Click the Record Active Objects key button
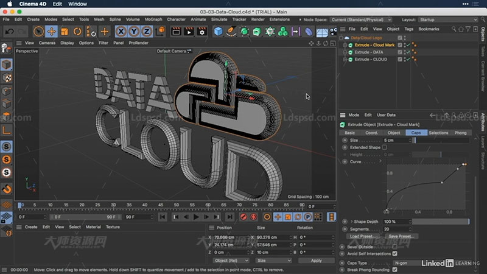This screenshot has height=274, width=487. (243, 217)
